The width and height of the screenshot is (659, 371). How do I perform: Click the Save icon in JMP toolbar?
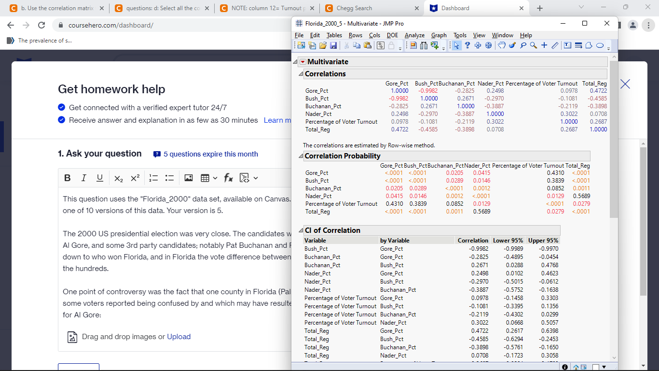pyautogui.click(x=333, y=45)
